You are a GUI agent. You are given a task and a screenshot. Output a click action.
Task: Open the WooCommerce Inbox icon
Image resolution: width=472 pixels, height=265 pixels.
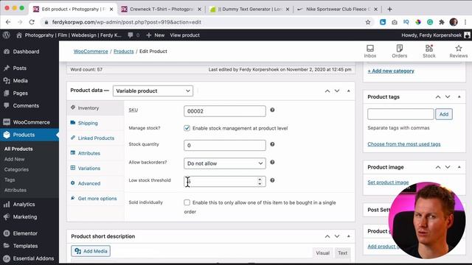click(370, 51)
